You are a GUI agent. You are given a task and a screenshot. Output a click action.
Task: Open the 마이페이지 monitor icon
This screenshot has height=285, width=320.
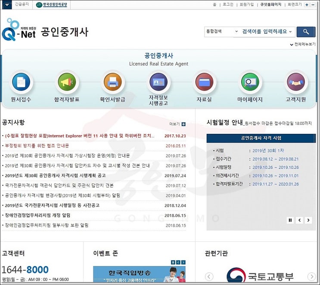pyautogui.click(x=250, y=82)
